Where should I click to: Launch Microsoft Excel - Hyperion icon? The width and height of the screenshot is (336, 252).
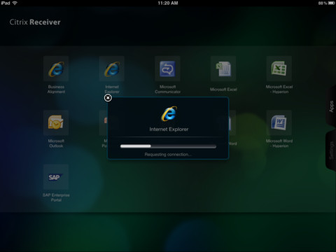279,69
